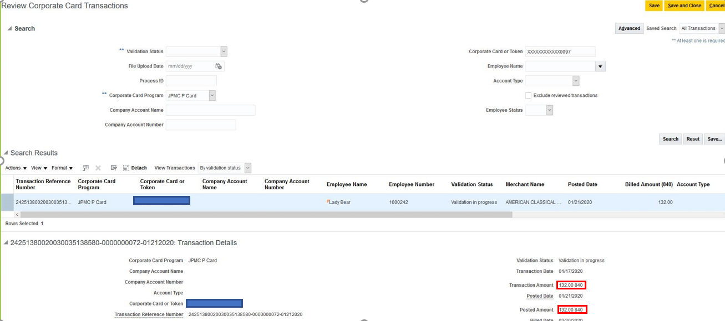
Task: Open the Actions menu
Action: pyautogui.click(x=15, y=168)
